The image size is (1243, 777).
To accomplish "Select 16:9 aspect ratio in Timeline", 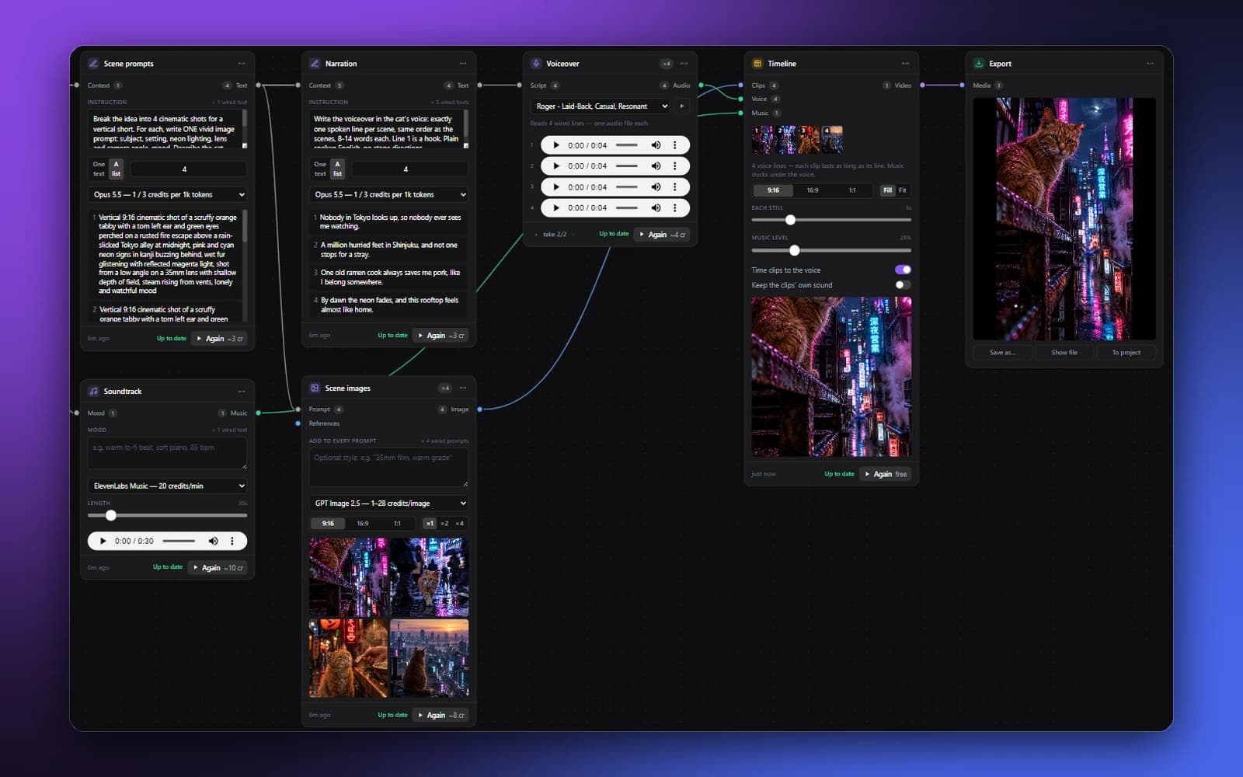I will (x=813, y=190).
